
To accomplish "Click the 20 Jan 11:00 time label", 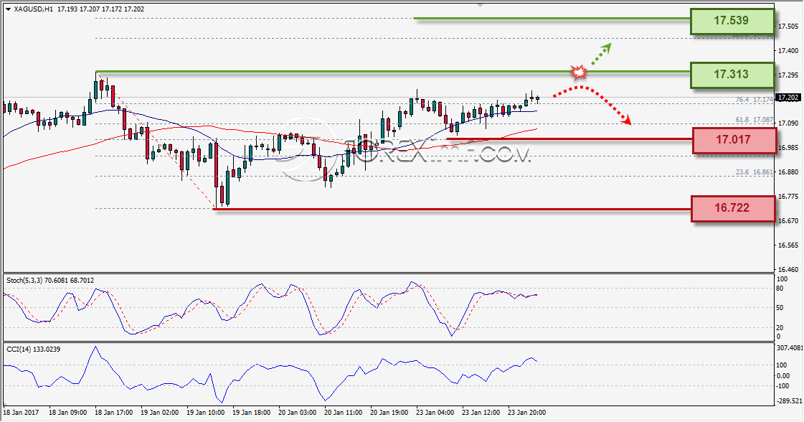I will pyautogui.click(x=343, y=412).
